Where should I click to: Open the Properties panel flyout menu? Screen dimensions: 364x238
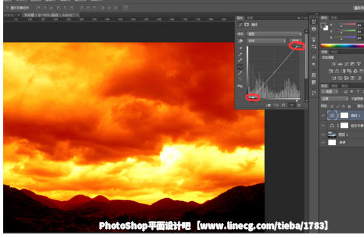306,18
